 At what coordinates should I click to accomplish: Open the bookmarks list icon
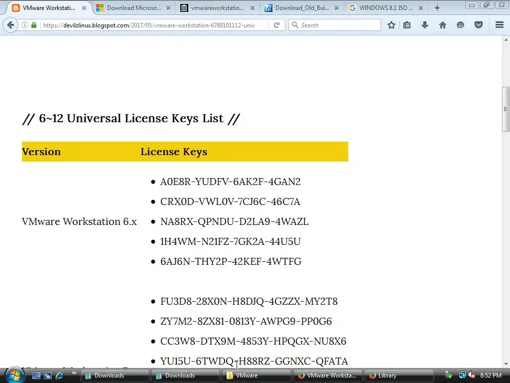[407, 25]
